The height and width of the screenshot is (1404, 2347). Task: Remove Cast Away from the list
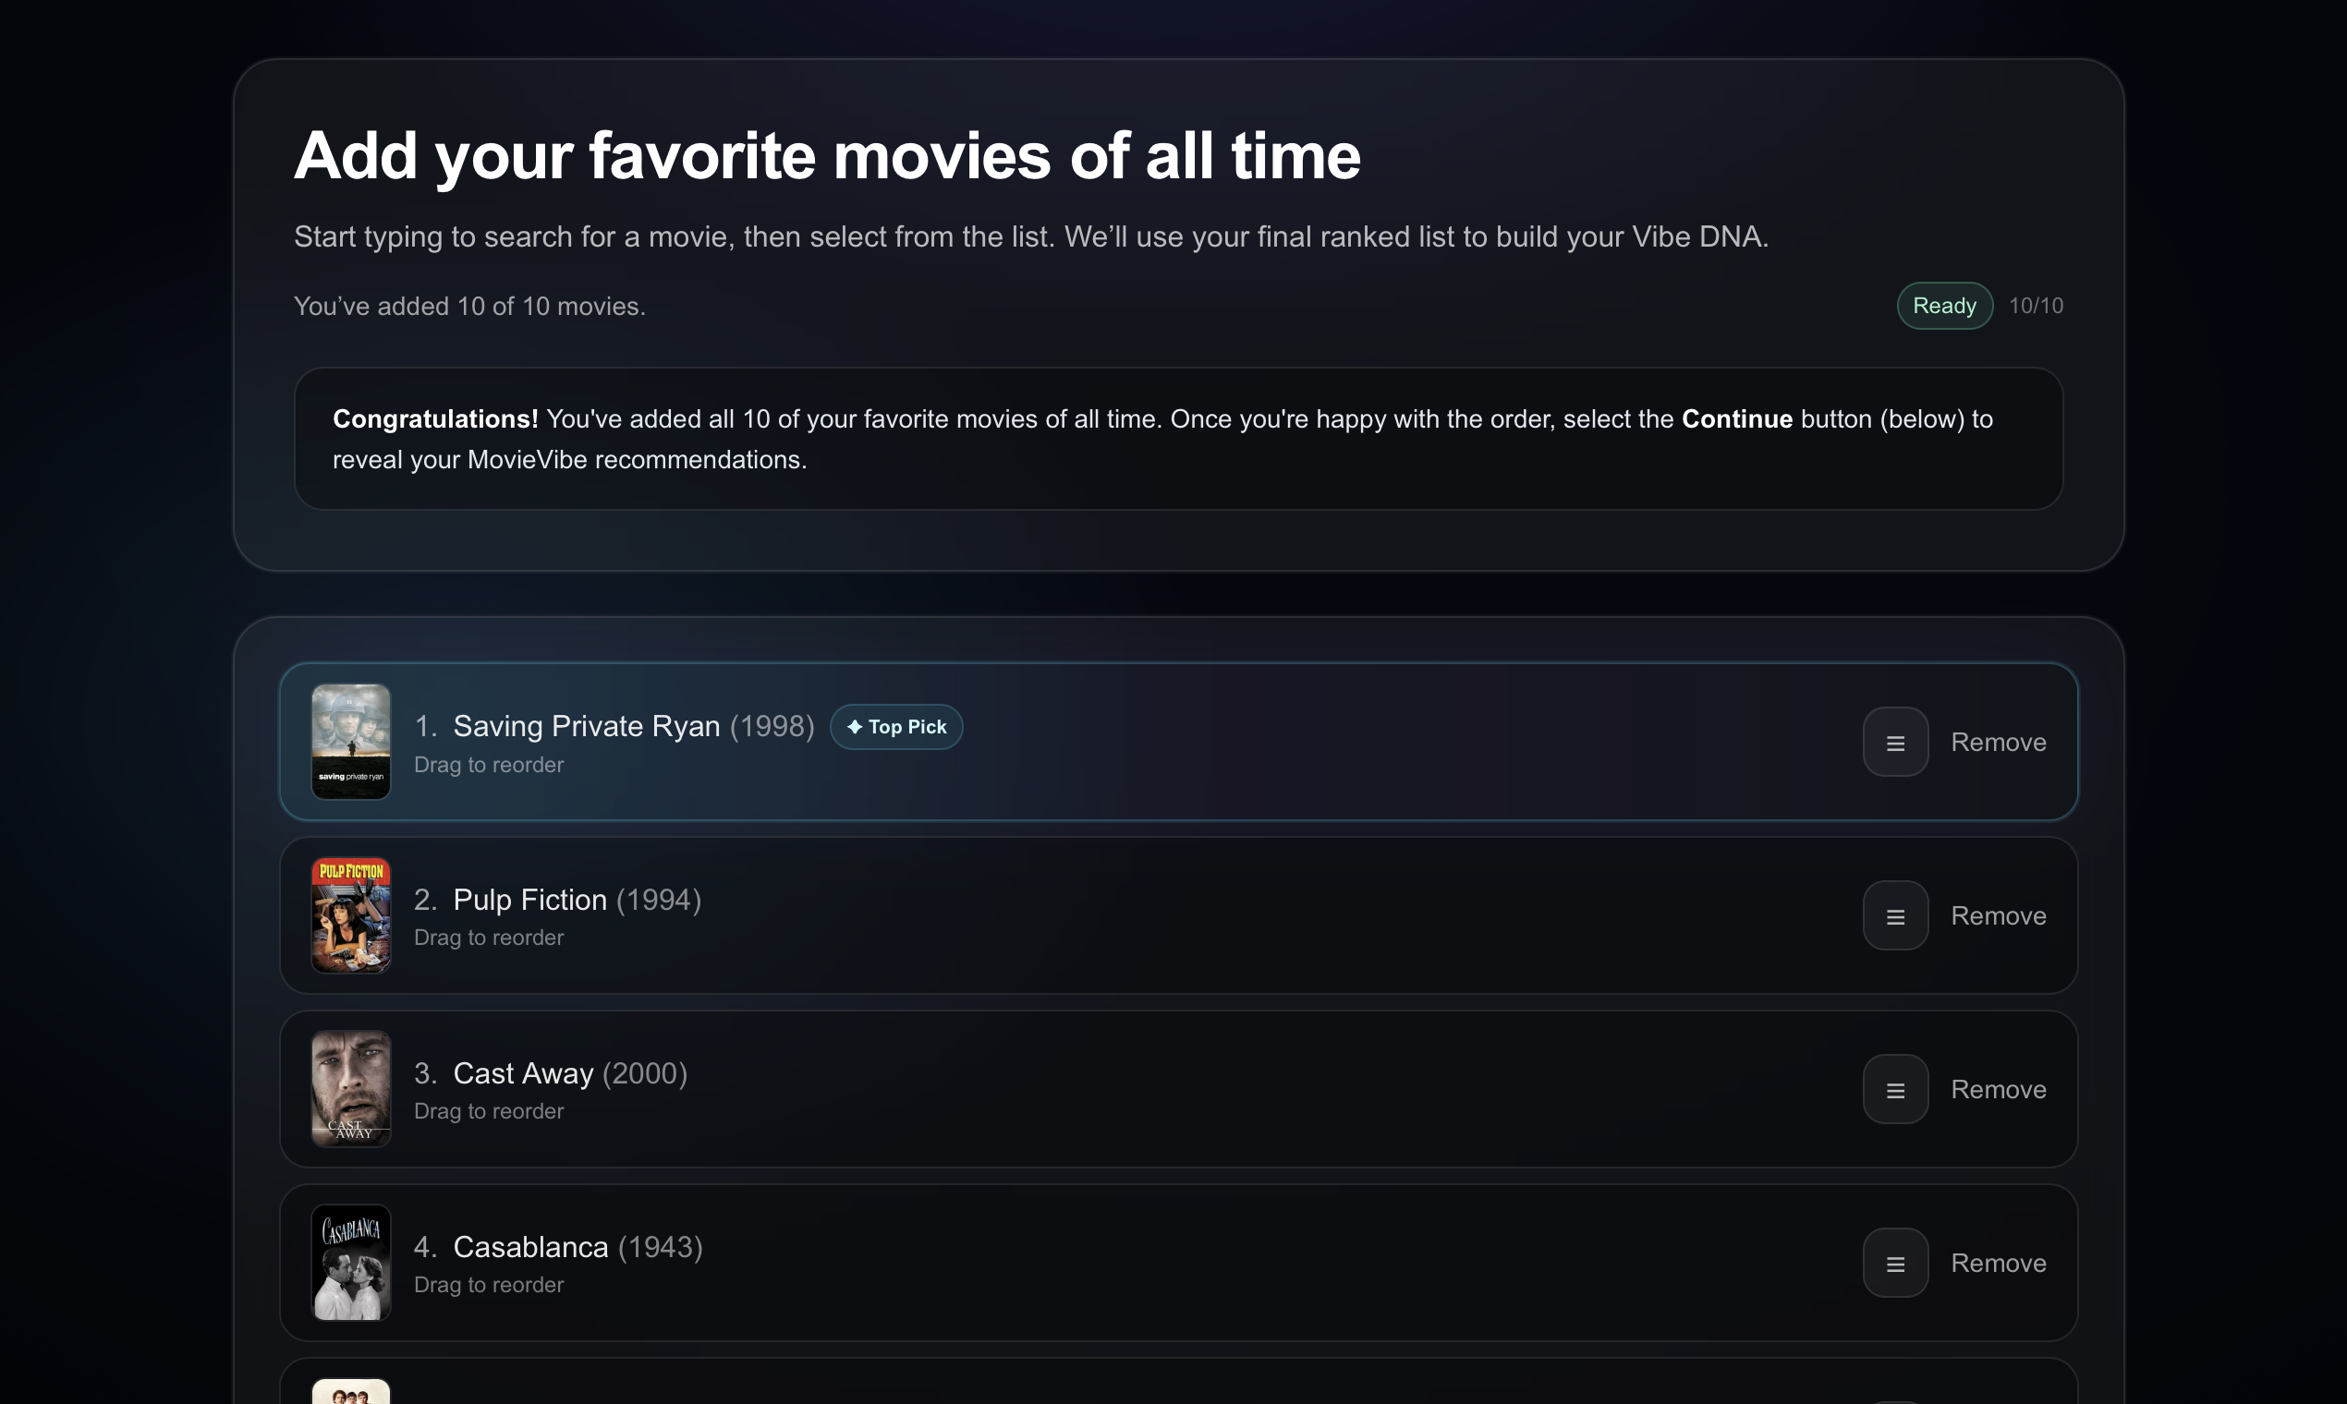(x=1998, y=1089)
